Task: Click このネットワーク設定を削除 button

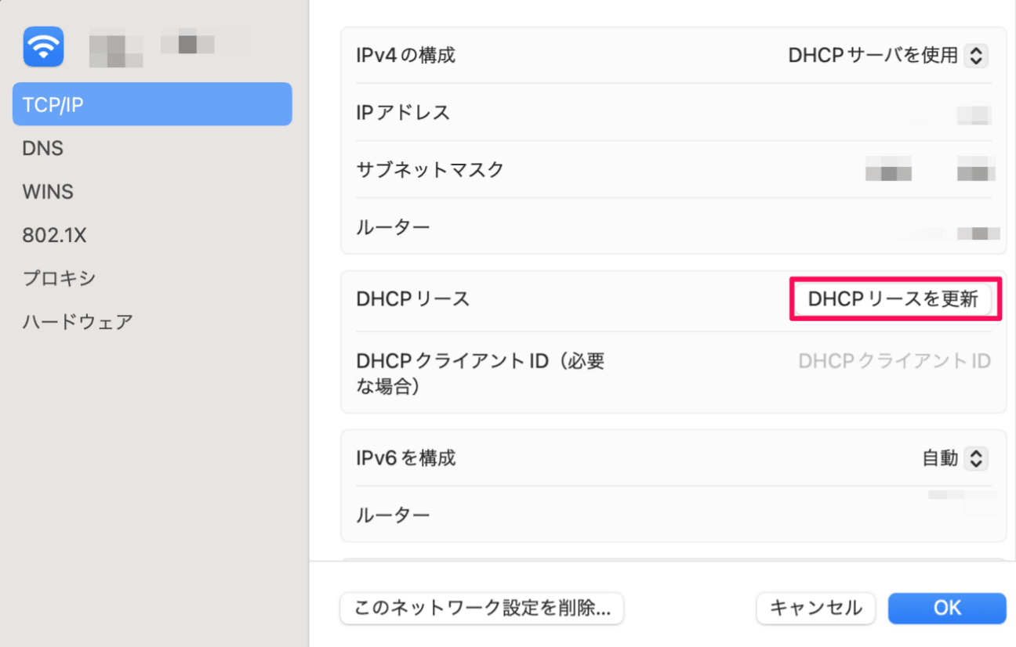Action: [x=481, y=608]
